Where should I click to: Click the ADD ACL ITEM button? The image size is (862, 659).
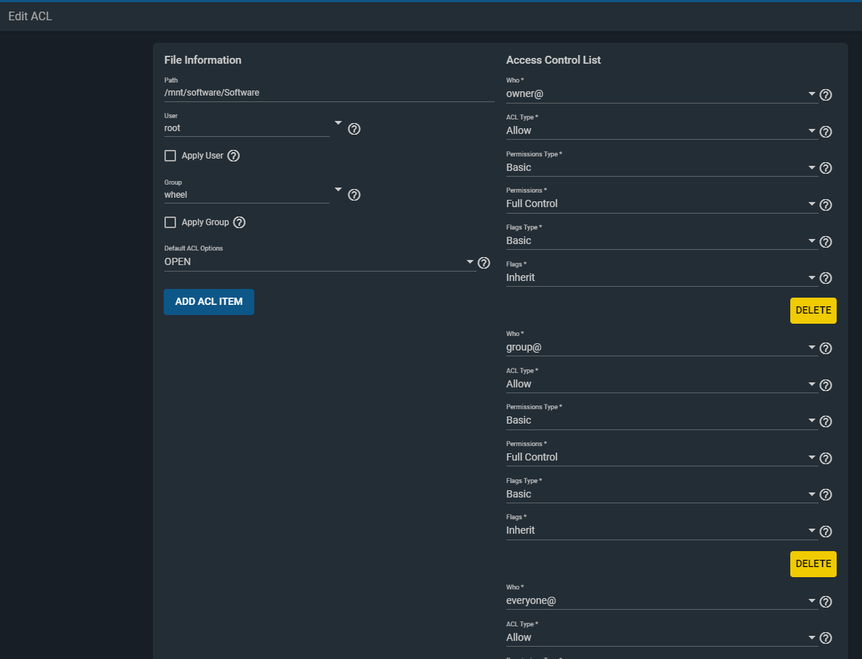(x=209, y=301)
